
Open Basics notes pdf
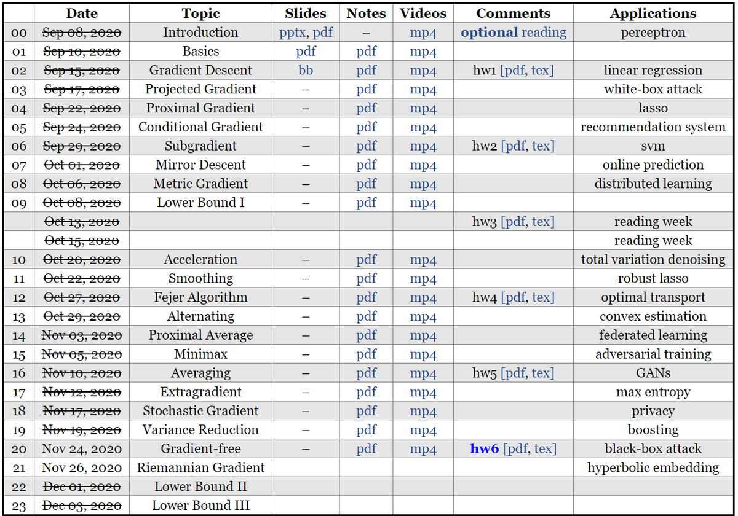(x=367, y=52)
